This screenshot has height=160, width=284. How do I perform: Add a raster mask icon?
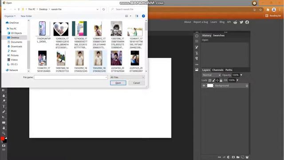point(233,157)
